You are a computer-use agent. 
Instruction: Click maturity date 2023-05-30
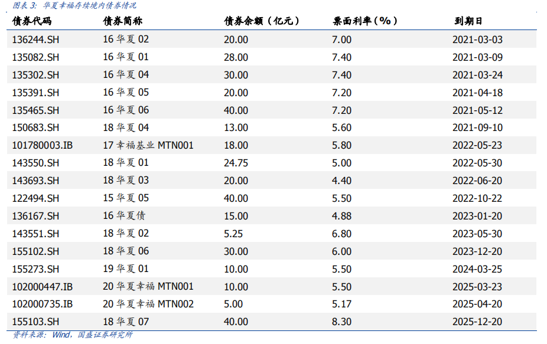point(477,234)
